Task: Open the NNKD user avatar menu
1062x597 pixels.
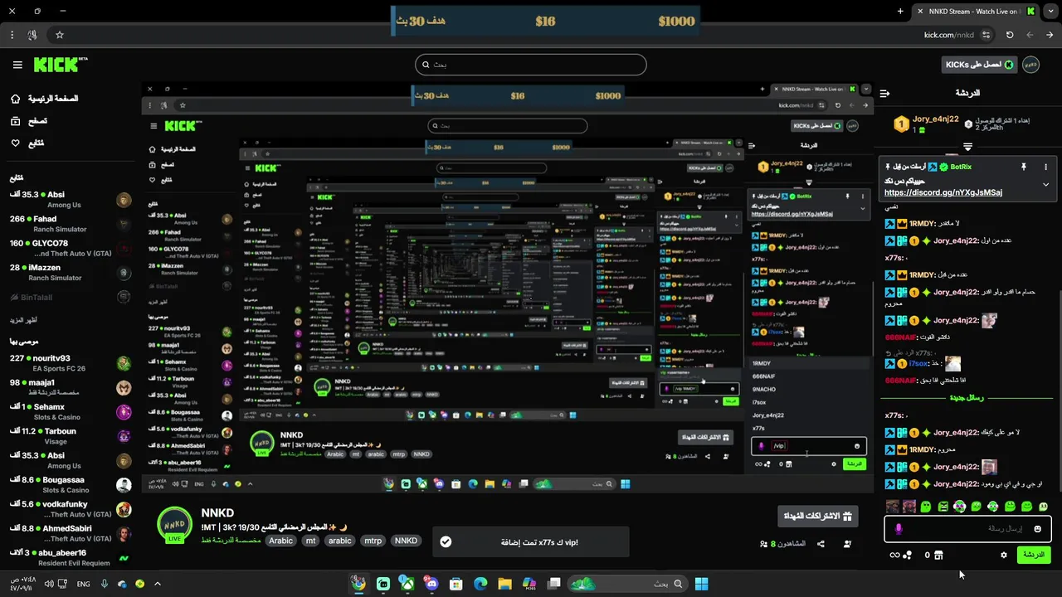Action: [x=1030, y=65]
